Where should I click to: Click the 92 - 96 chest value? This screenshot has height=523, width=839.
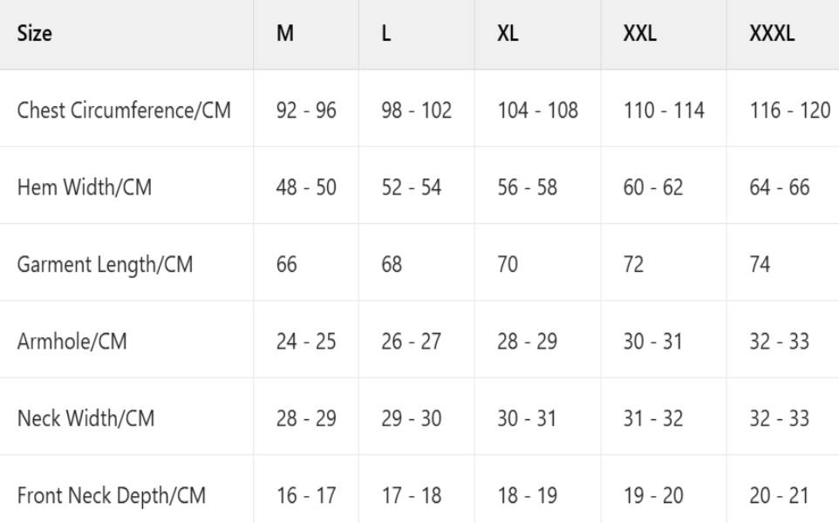point(306,112)
